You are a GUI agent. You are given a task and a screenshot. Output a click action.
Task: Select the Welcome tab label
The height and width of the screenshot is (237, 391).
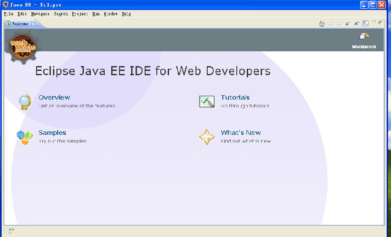(x=20, y=23)
